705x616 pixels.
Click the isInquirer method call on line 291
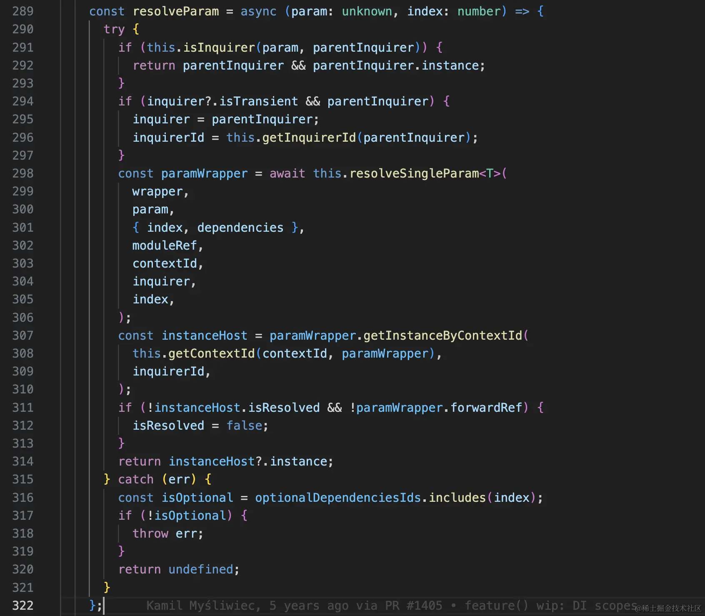(219, 48)
